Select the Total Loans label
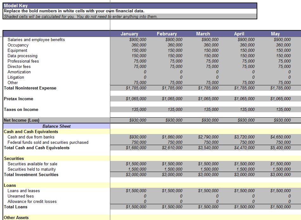Screen dimensions: 301x220 tap(16, 207)
